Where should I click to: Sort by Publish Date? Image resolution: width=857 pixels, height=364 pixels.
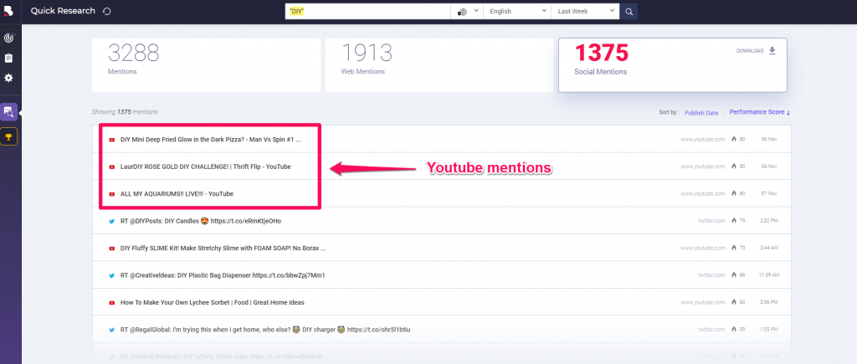tap(701, 113)
